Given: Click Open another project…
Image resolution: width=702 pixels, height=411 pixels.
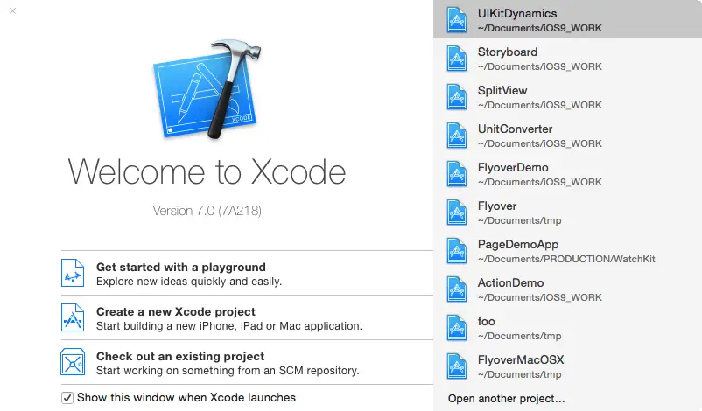Looking at the screenshot, I should (506, 399).
